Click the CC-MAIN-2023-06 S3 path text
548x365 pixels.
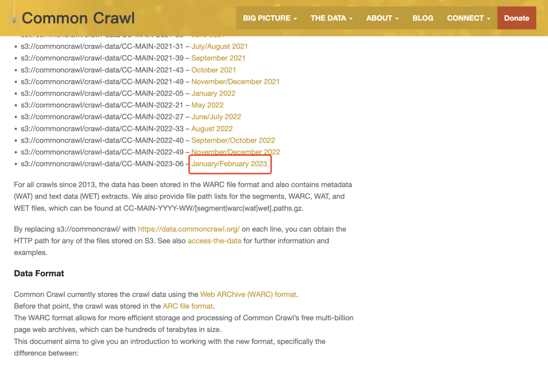102,164
